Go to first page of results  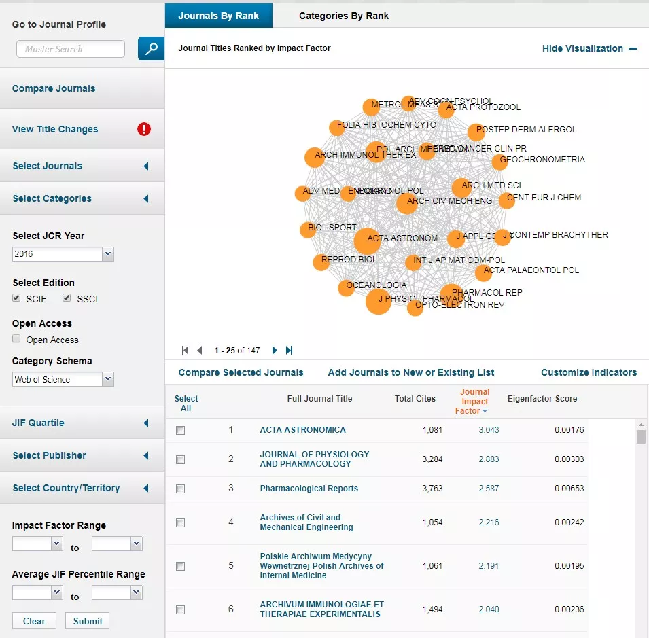coord(185,351)
